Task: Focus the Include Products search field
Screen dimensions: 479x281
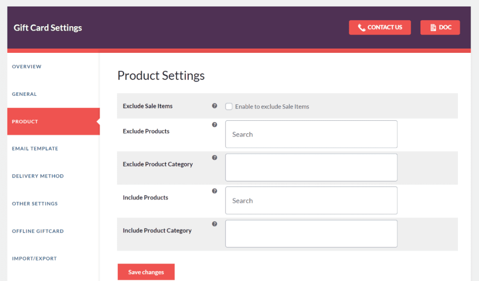Action: coord(311,201)
